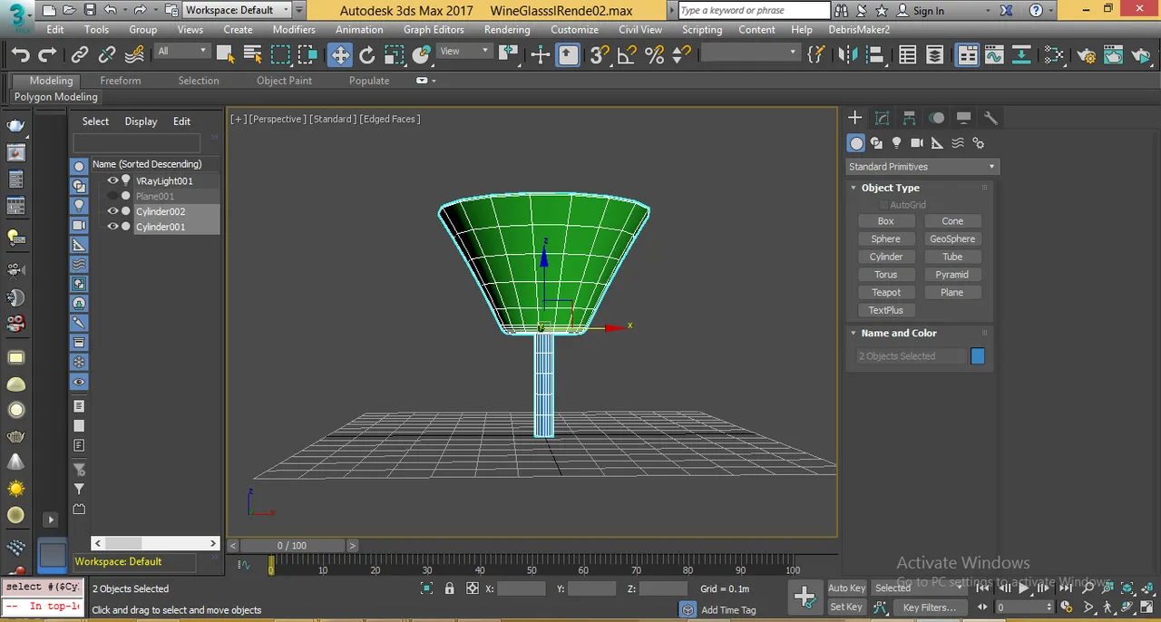Open the Curve Editor from the toolbar

pyautogui.click(x=994, y=55)
